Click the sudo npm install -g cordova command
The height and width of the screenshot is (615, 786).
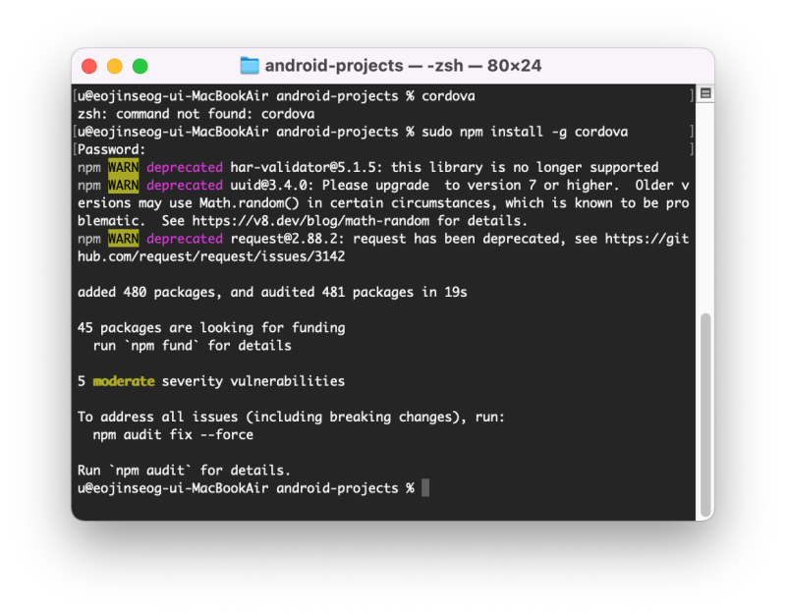(525, 132)
